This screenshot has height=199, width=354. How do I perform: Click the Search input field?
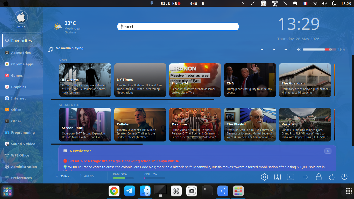178,27
